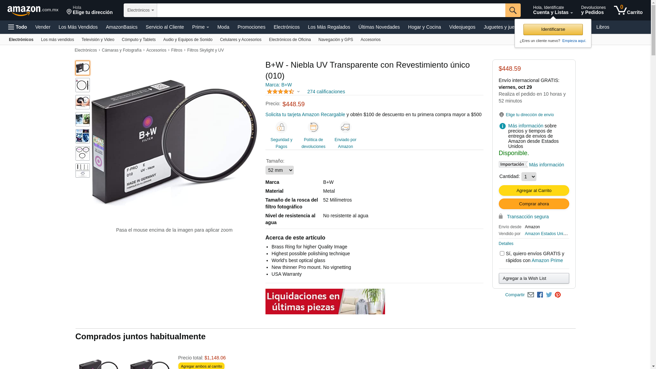This screenshot has height=369, width=656.
Task: Share product via Twitter icon
Action: 549,295
